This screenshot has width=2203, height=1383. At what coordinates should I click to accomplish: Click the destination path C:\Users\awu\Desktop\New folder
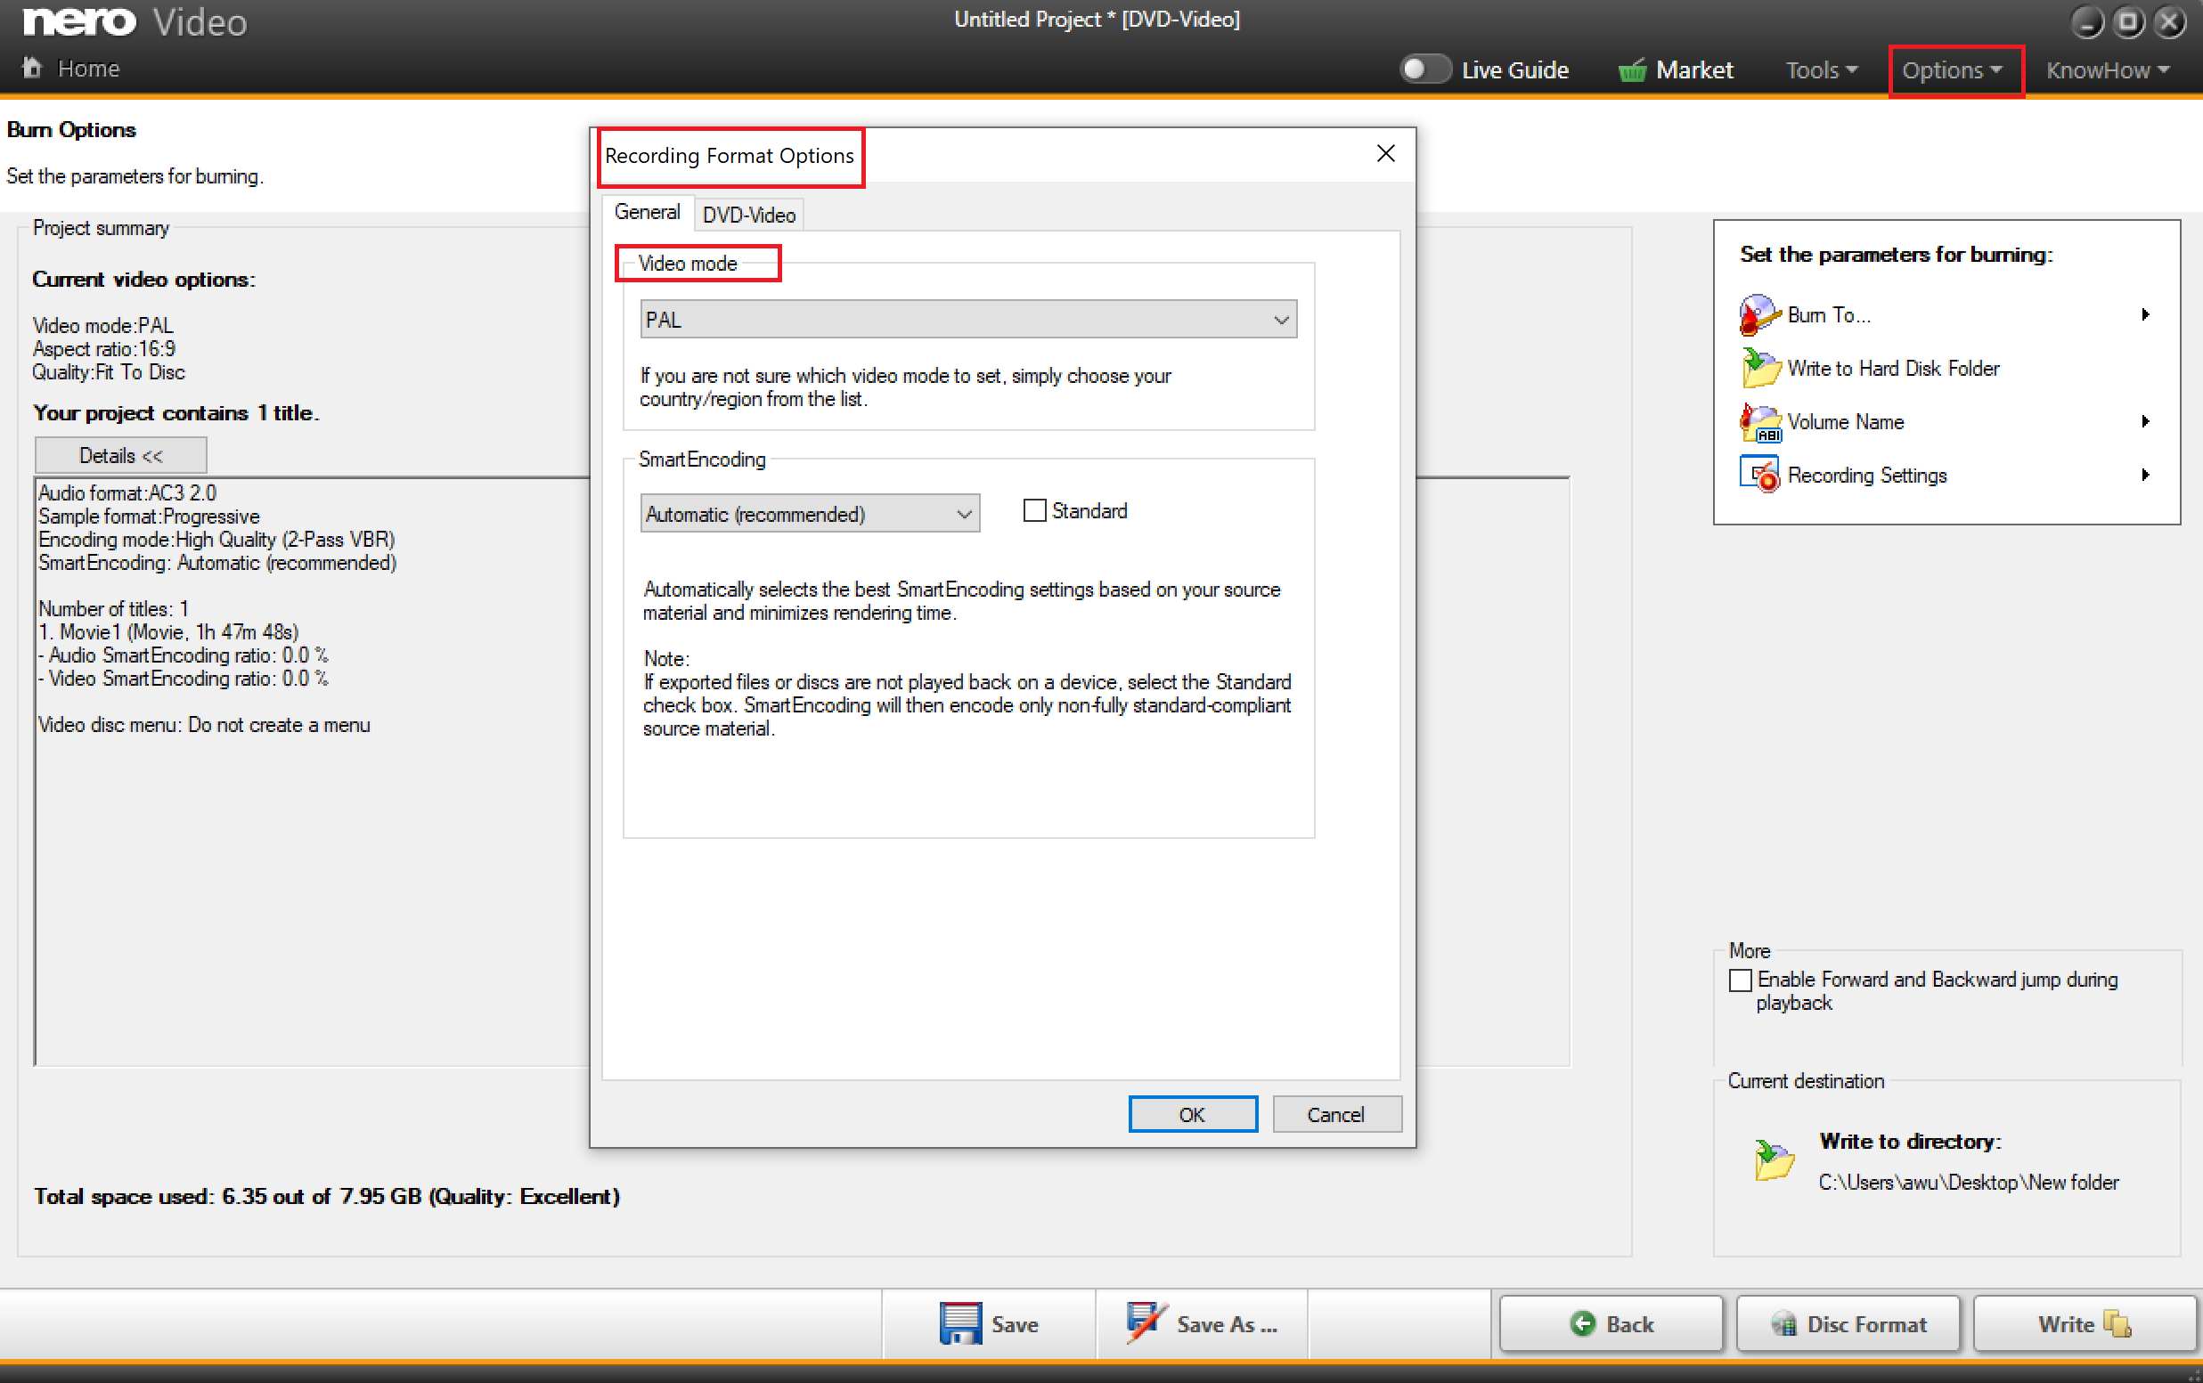click(1968, 1182)
